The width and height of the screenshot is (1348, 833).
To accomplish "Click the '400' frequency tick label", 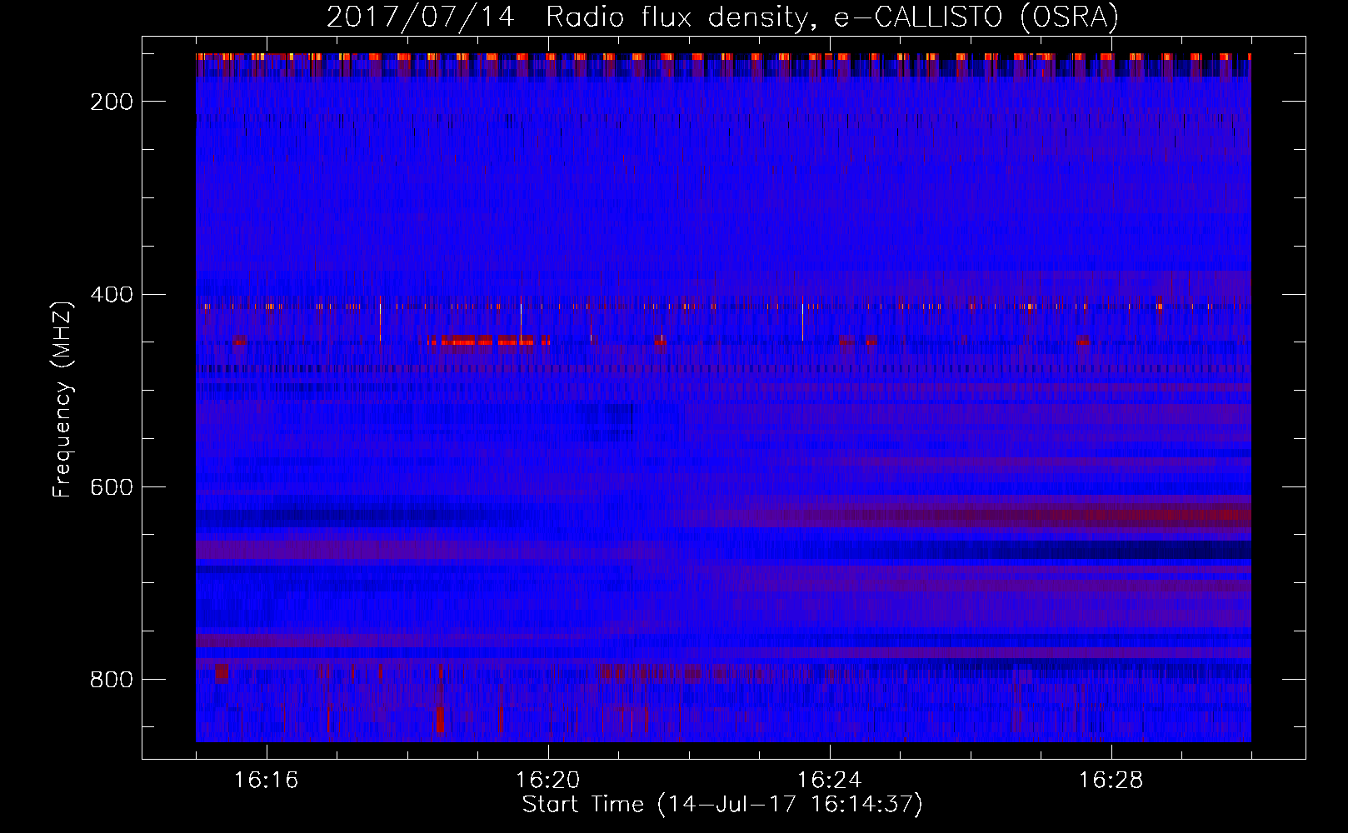I will [x=112, y=294].
